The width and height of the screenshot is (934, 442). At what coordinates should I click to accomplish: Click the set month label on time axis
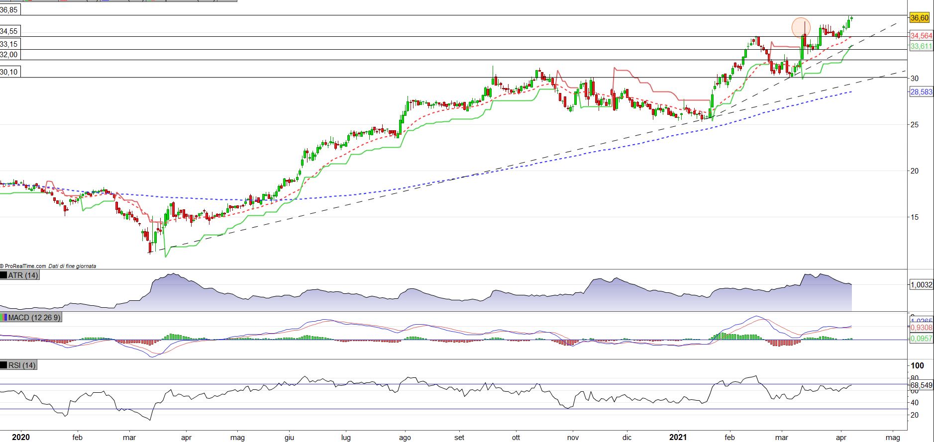point(459,438)
